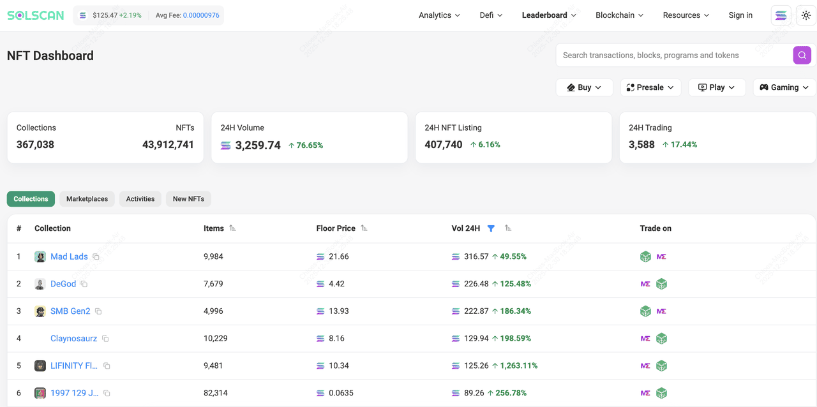
Task: Toggle the light/dark theme sun icon
Action: pos(806,15)
